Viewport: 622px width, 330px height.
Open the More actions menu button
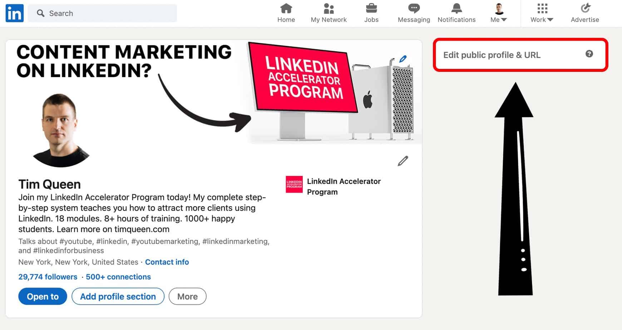(x=187, y=296)
